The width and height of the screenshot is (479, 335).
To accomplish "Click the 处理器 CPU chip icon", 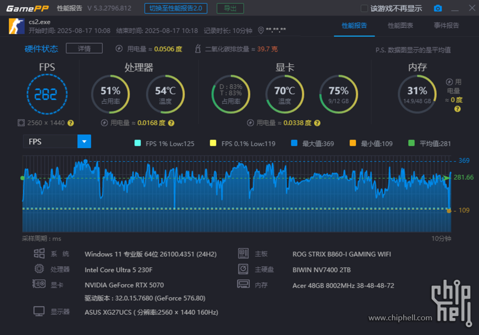I will pos(39,268).
